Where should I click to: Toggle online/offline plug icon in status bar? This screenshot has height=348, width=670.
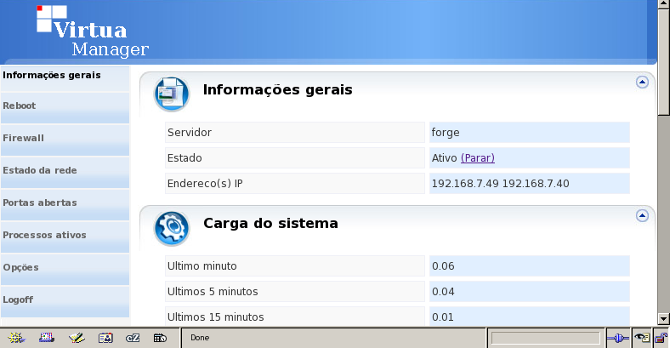618,338
